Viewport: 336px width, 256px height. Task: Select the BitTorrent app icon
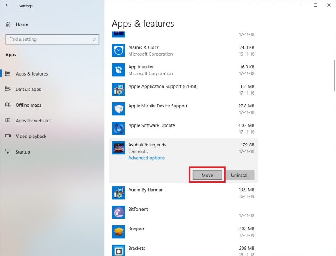118,212
